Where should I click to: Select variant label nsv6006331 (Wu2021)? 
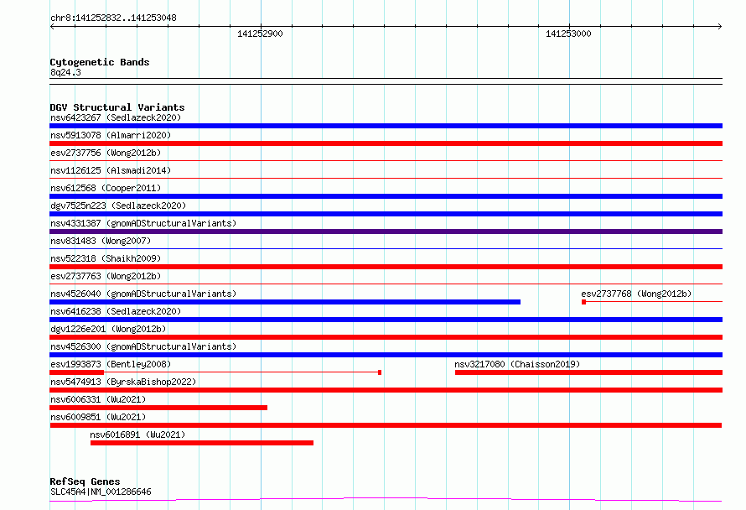(98, 399)
